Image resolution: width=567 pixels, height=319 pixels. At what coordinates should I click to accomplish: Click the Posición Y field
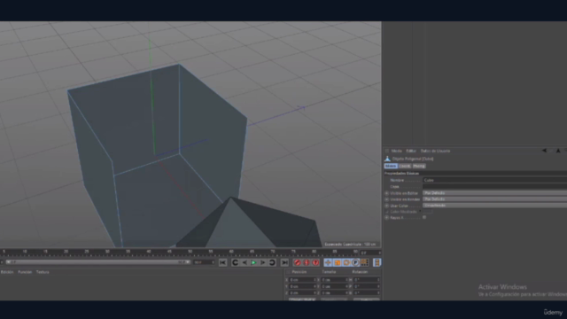point(302,286)
